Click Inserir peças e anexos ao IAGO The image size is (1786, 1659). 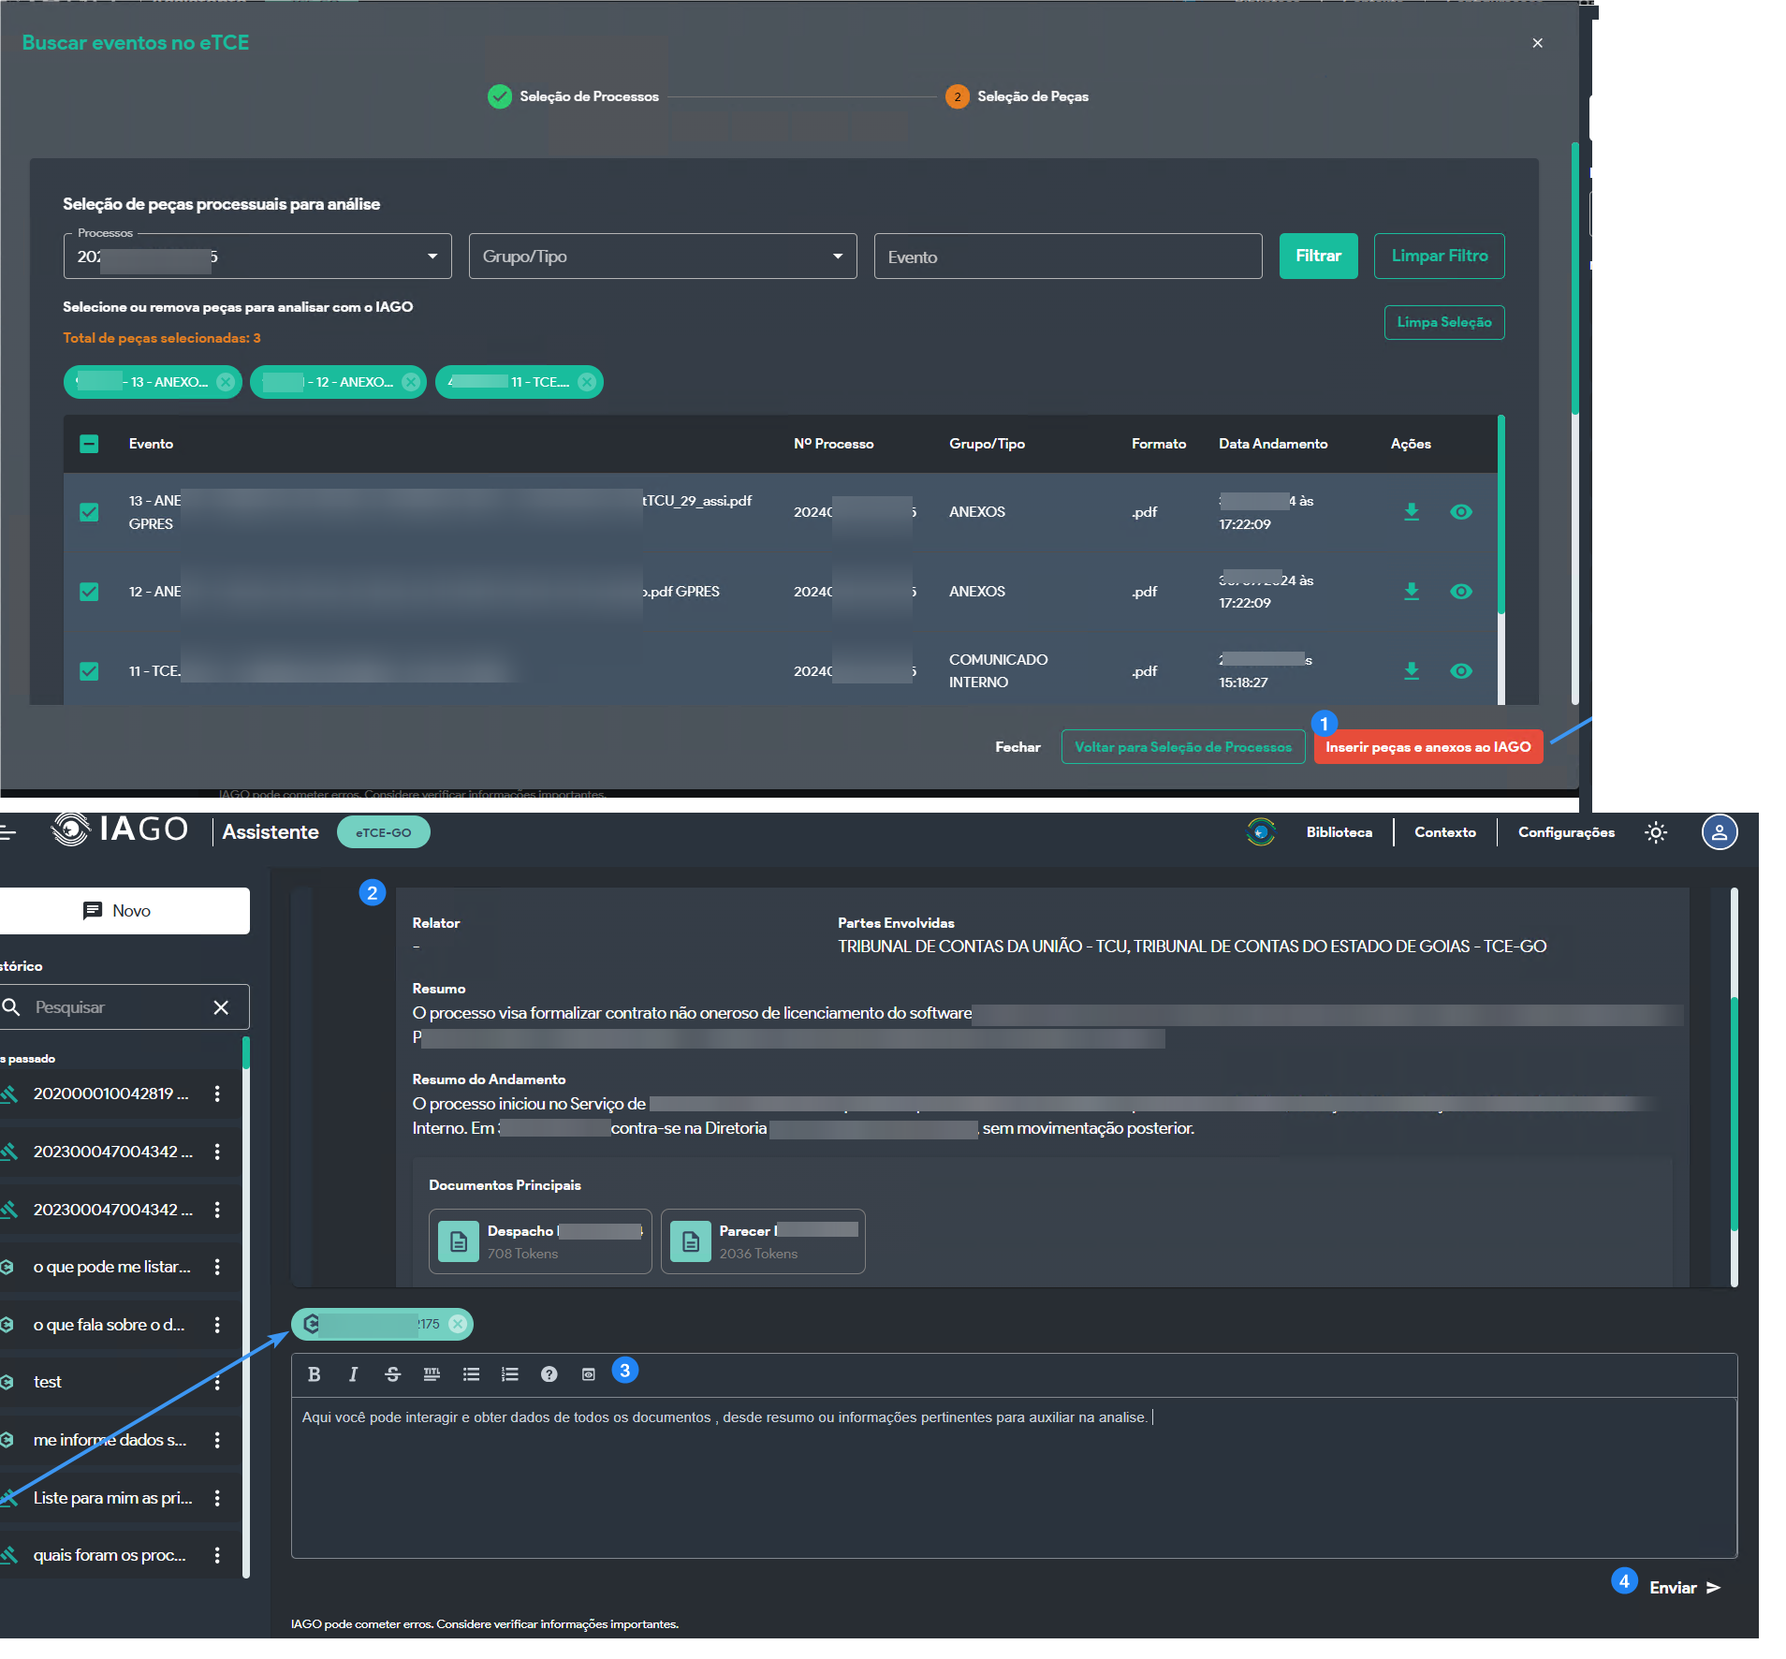1427,747
